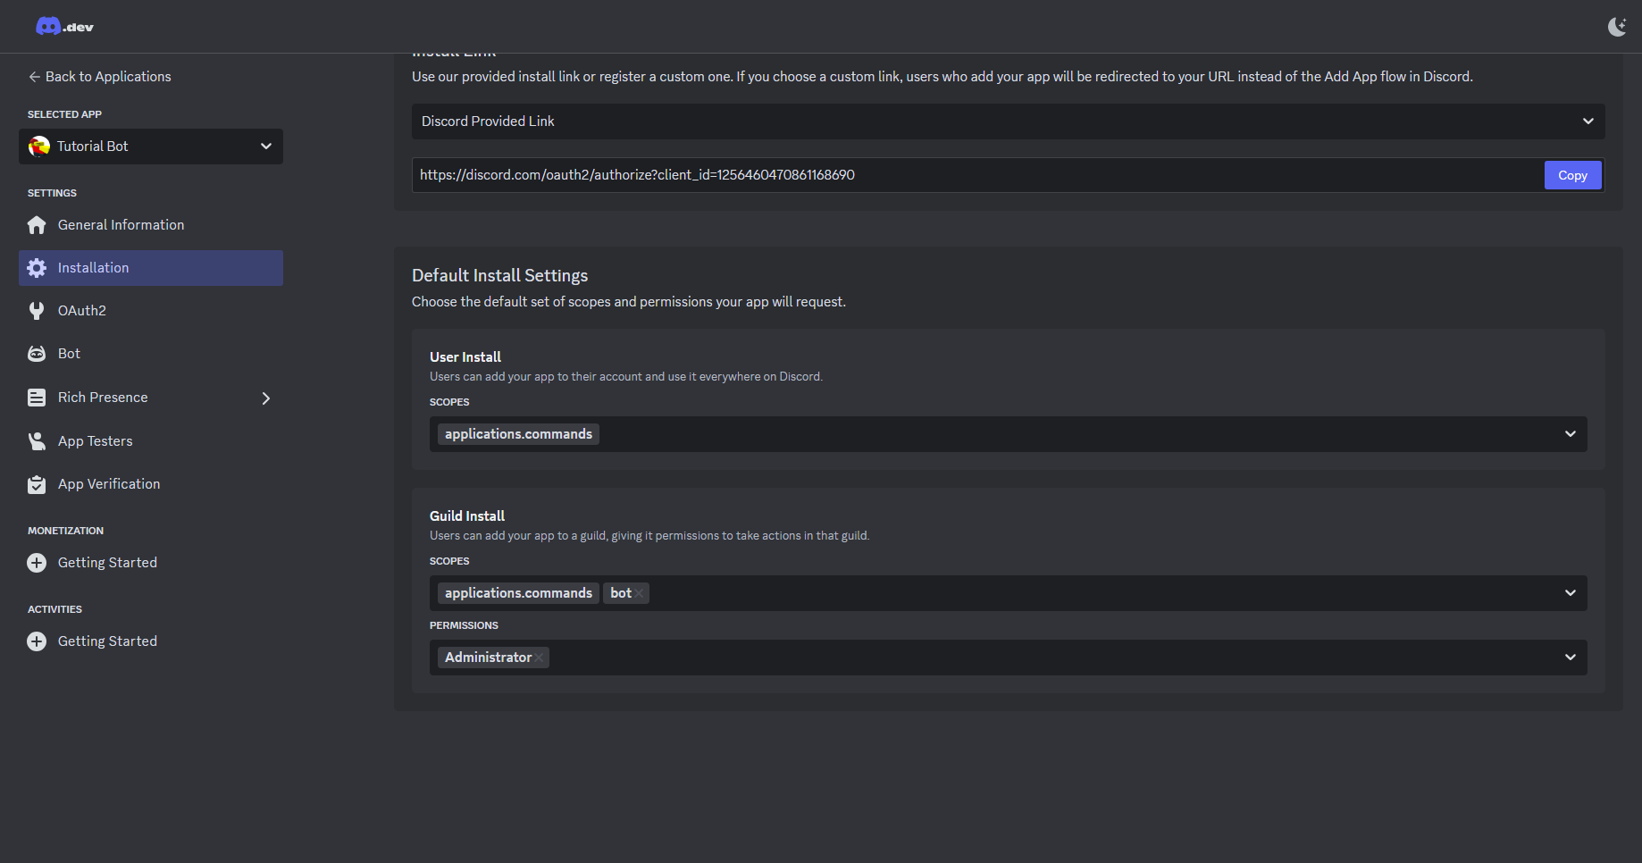The image size is (1642, 863).
Task: Click the App Verification clipboard icon
Action: [x=37, y=484]
